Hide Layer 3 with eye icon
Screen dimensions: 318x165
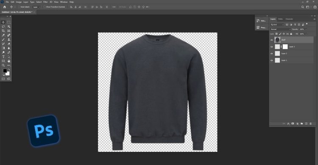(272, 47)
